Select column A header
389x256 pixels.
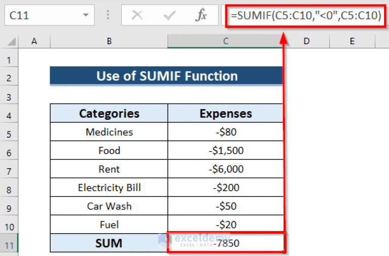(x=34, y=41)
